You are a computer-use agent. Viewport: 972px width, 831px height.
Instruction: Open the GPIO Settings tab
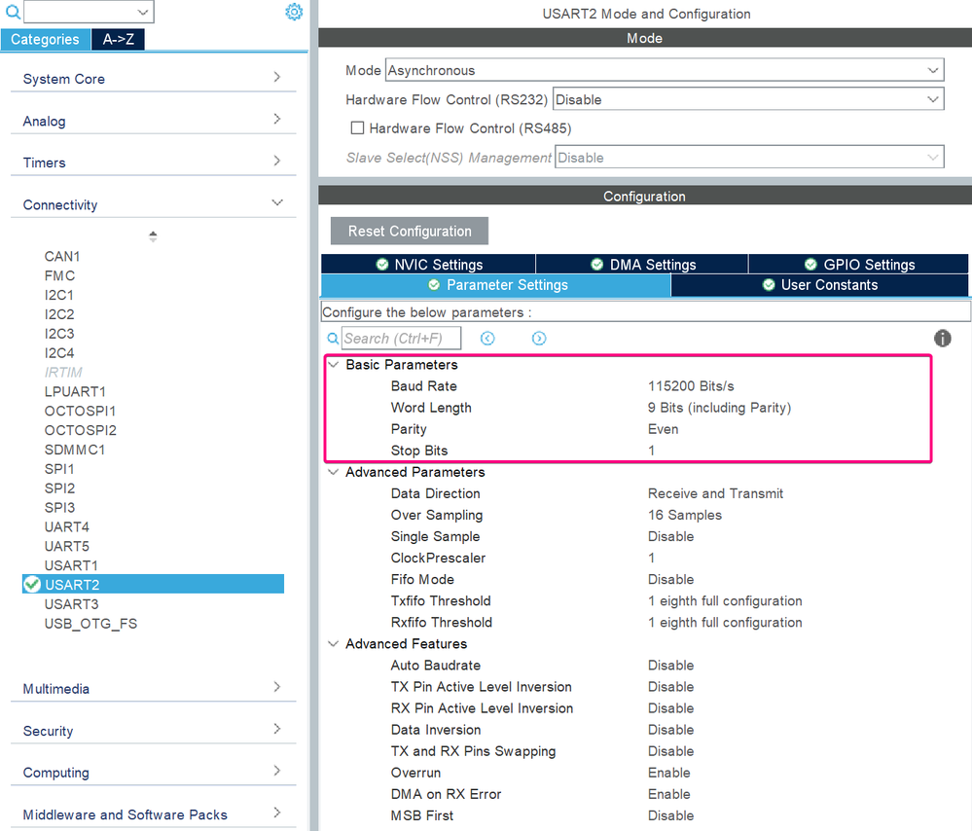tap(858, 264)
